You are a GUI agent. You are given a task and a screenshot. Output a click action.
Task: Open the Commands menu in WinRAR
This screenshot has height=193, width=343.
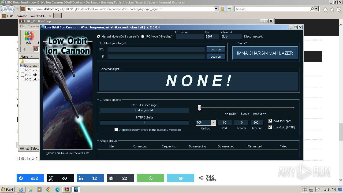[33, 26]
